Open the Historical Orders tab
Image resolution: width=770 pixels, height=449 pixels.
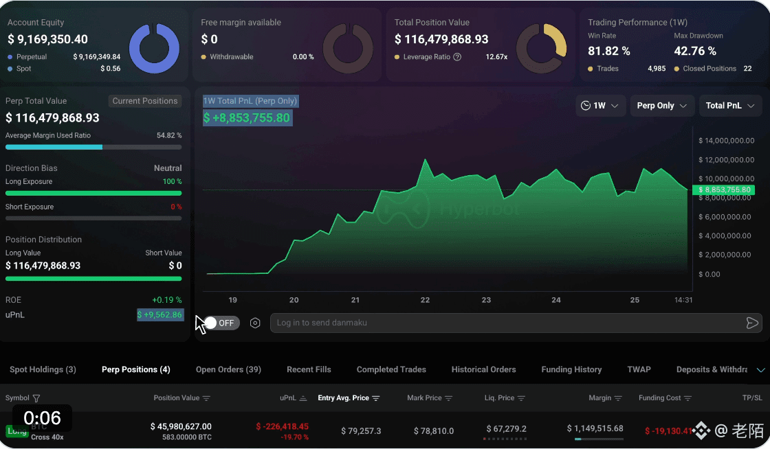484,369
